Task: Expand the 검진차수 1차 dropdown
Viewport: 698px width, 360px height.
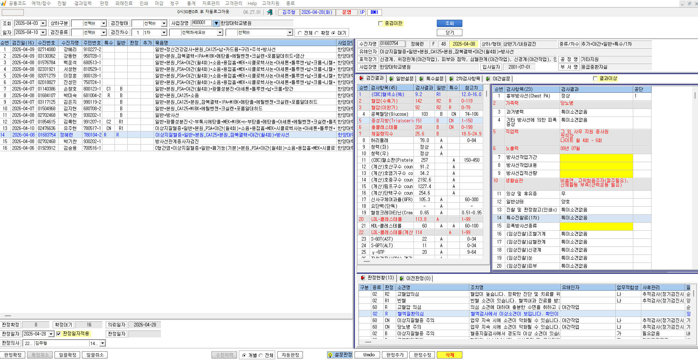Action: point(164,32)
